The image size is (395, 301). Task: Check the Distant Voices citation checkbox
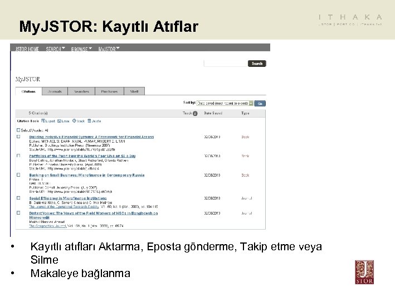click(18, 213)
